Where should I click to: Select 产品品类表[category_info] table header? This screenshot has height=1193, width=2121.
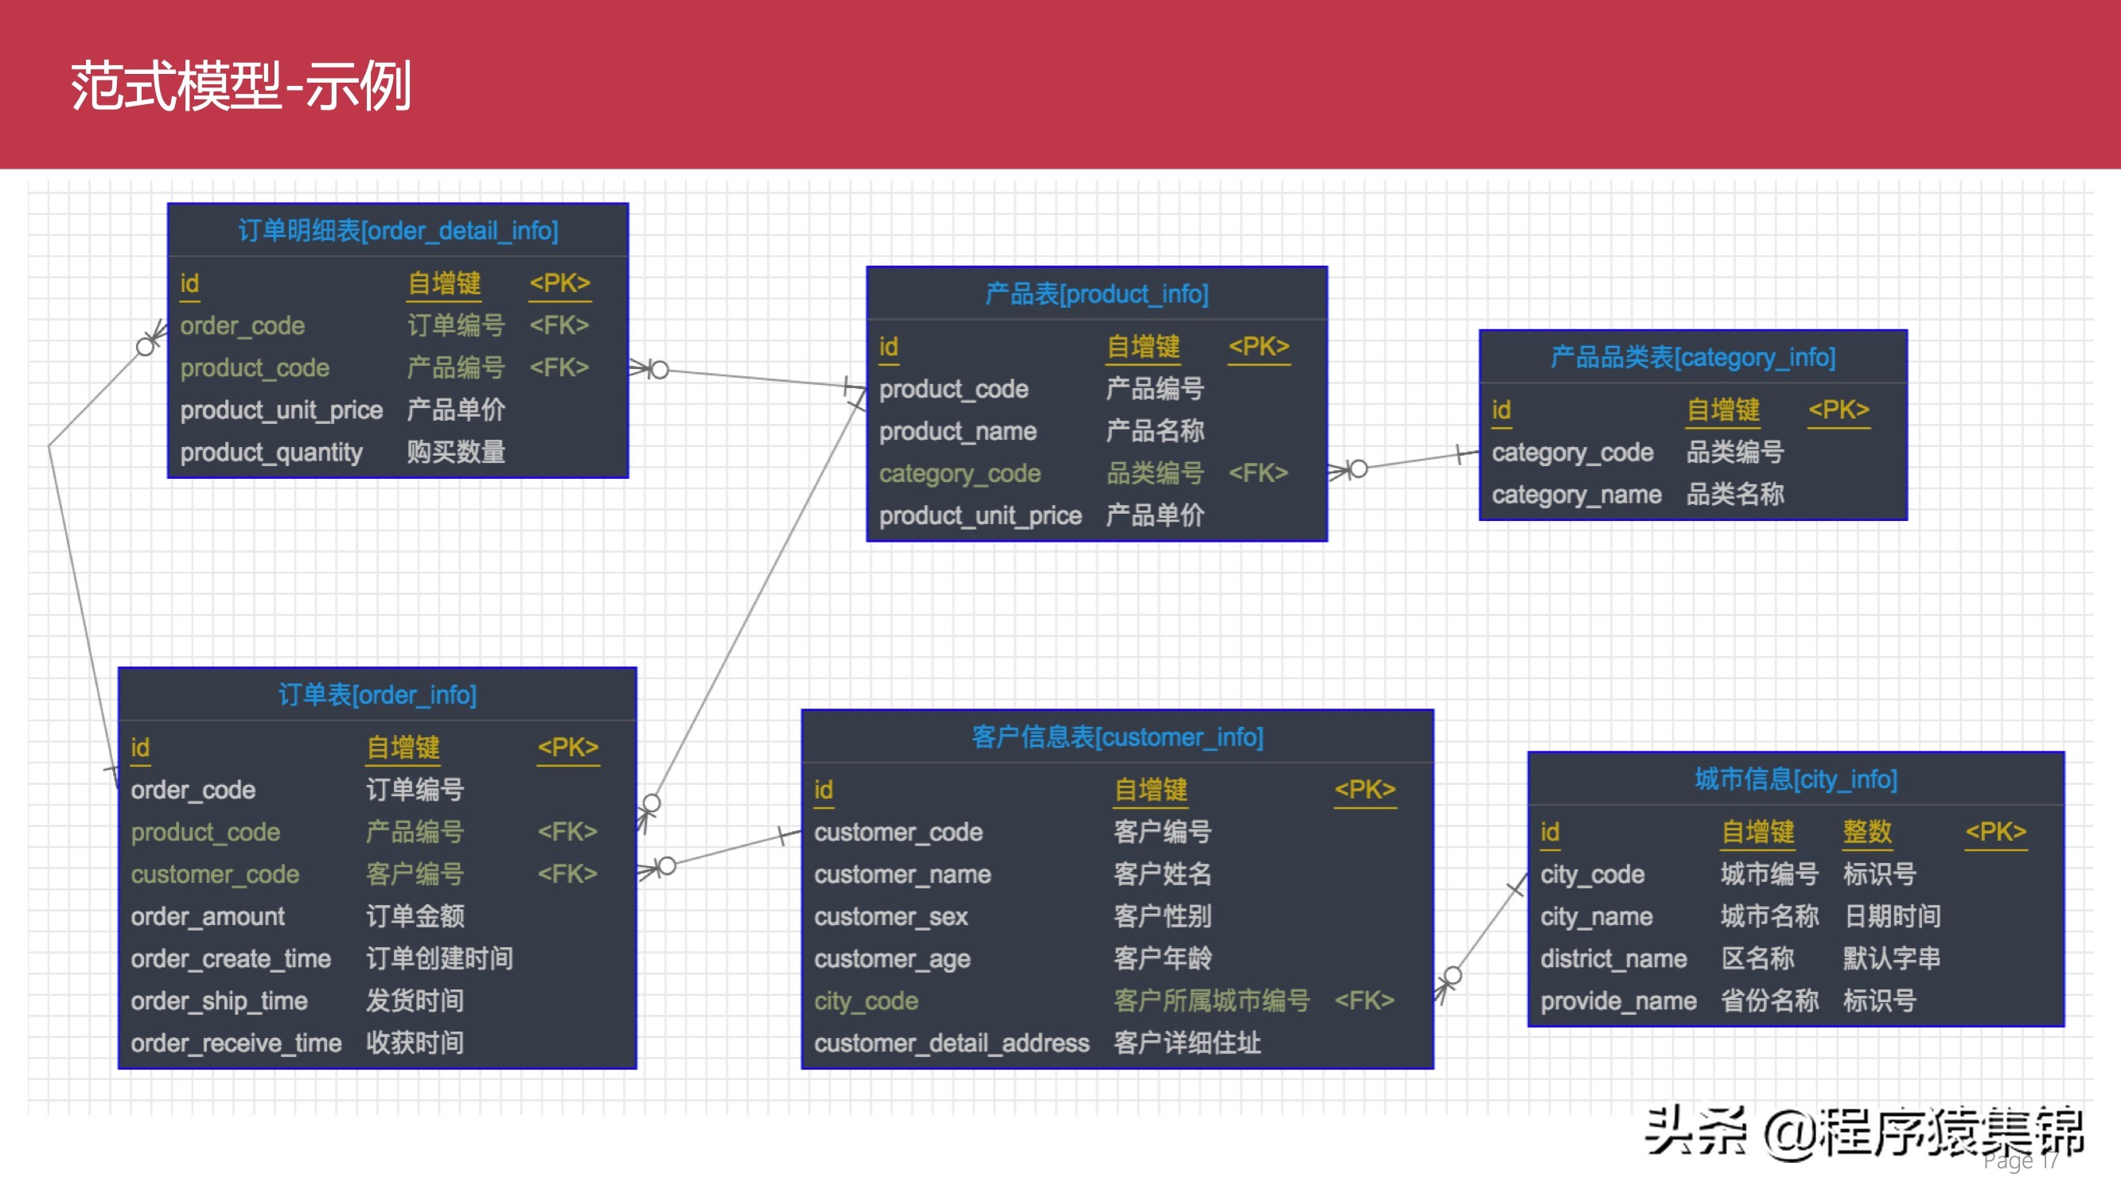(x=1693, y=357)
